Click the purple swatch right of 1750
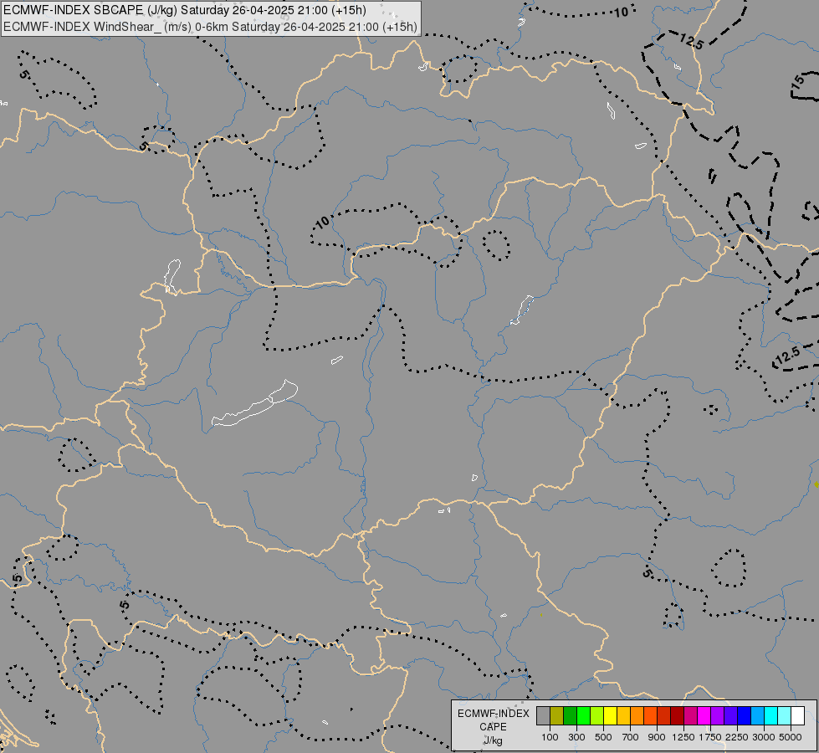This screenshot has height=753, width=819. coord(717,716)
